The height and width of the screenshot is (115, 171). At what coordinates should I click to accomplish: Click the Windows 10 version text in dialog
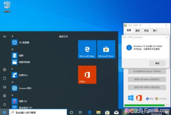[x=148, y=46]
